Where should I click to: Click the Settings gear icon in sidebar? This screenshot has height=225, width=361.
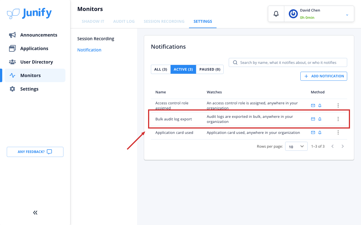coord(12,89)
